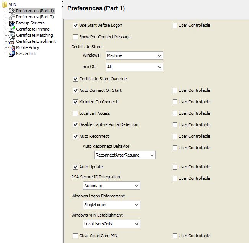Open the Backup Servers icon

point(11,23)
